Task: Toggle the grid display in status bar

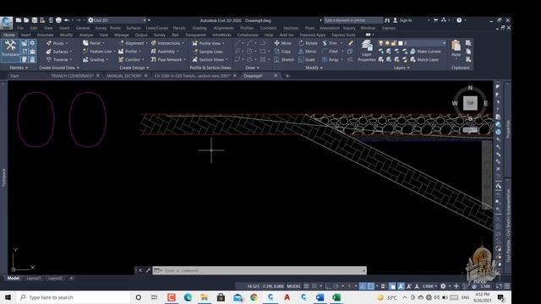Action: 306,286
